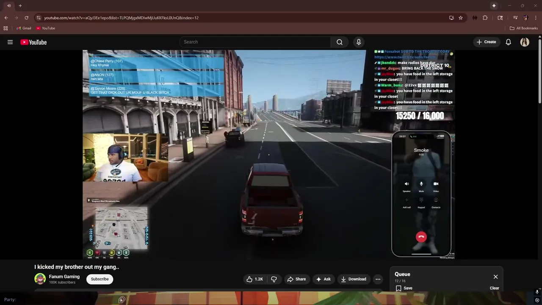The height and width of the screenshot is (305, 542).
Task: Click the browser address bar URL
Action: click(121, 18)
